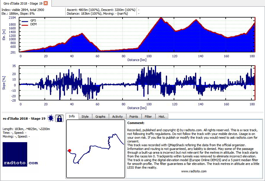Open the Hist. tab
Screen dimensions: 265x181
(x=162, y=117)
